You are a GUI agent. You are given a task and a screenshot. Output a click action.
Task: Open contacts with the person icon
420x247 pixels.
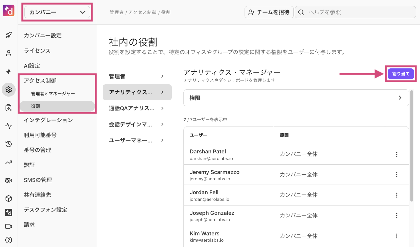point(8,53)
